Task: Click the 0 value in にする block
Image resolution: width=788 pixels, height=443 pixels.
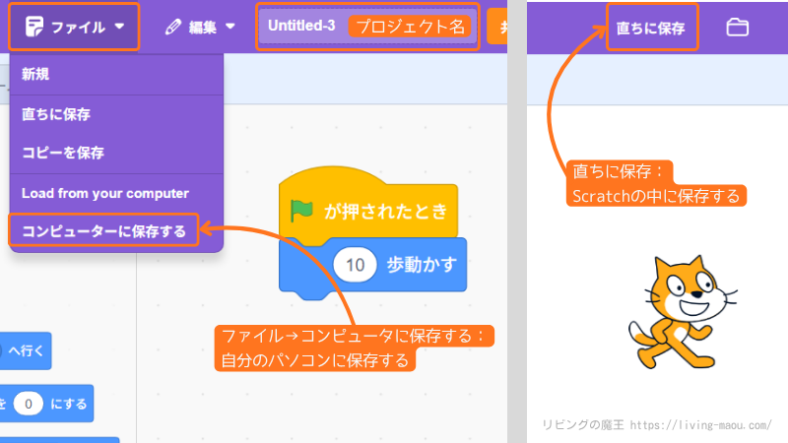Action: click(x=30, y=403)
